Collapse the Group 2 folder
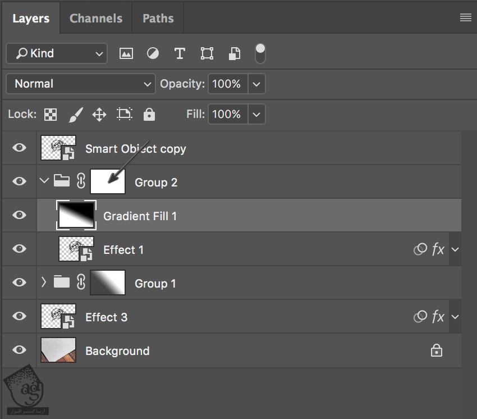477x419 pixels. (44, 181)
